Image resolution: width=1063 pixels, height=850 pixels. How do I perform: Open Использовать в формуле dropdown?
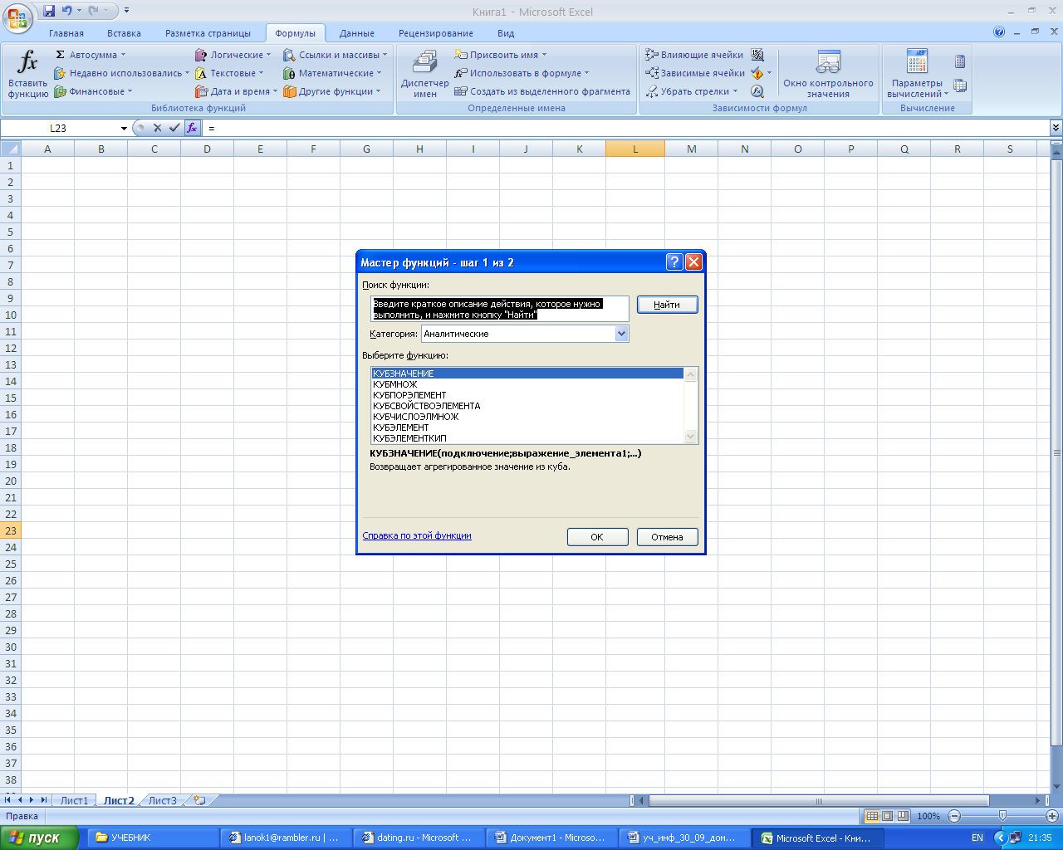point(522,73)
